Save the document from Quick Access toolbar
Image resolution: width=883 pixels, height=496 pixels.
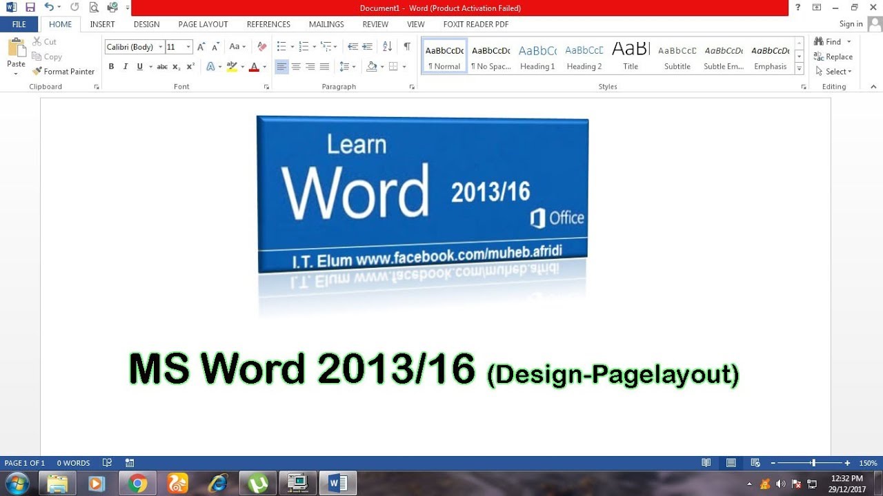[x=30, y=8]
